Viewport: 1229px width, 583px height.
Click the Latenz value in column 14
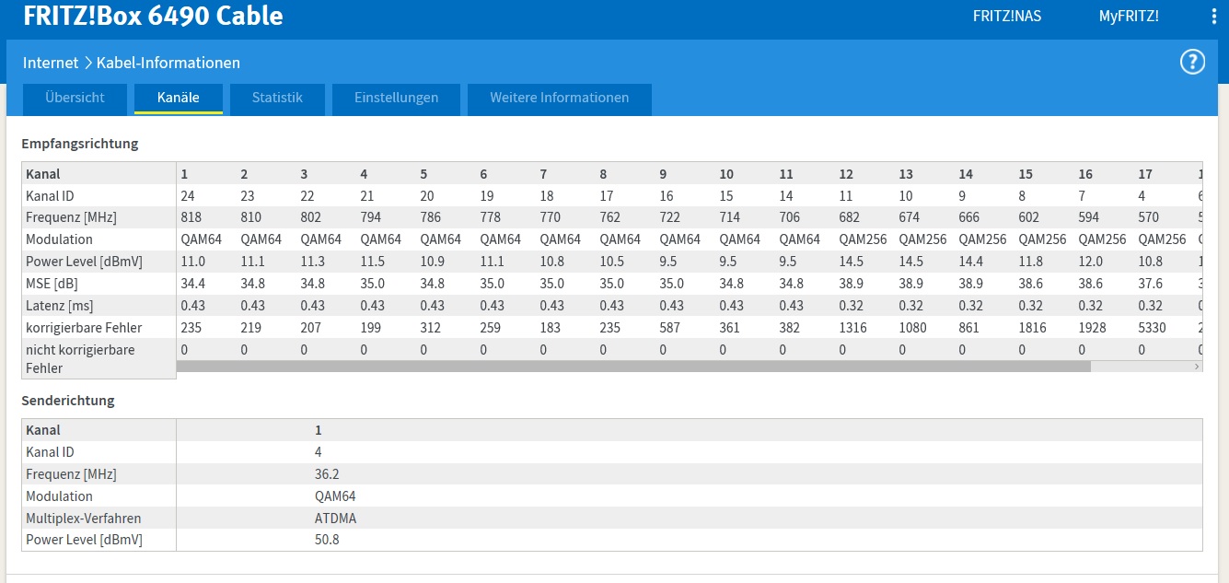pyautogui.click(x=970, y=306)
